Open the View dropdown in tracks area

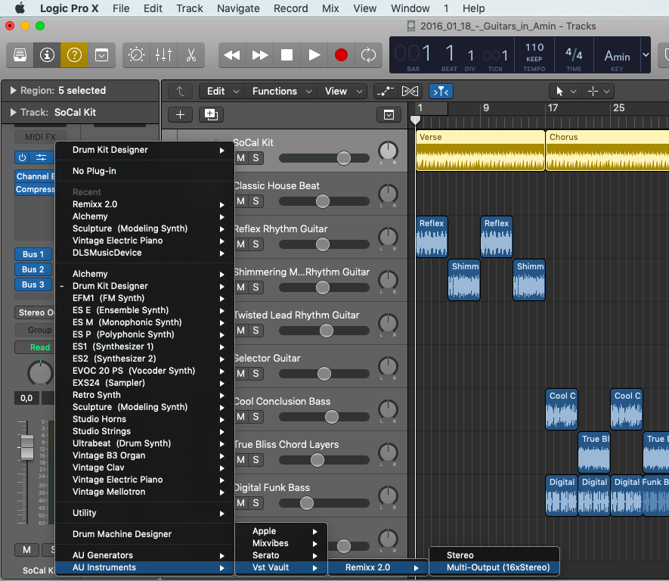(x=343, y=92)
